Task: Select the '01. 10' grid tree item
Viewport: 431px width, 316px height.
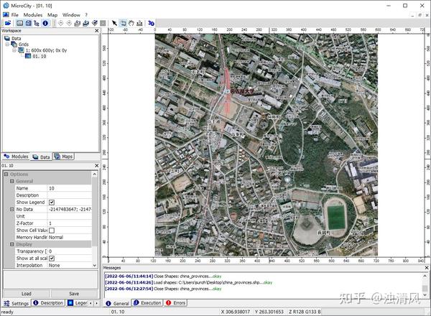Action: click(40, 57)
